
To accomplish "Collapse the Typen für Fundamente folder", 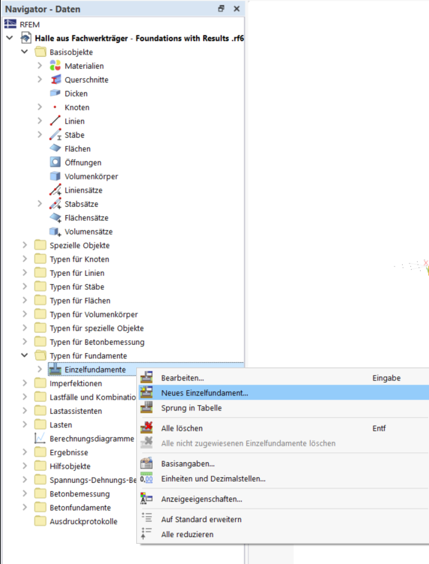I will [25, 355].
